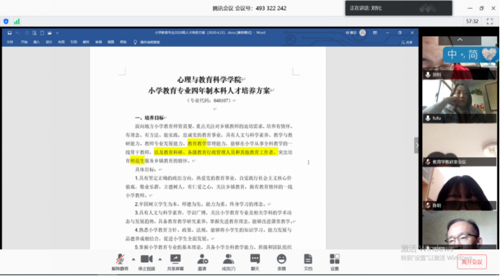Viewport: 500px width, 276px height.
Task: Collapse participant strip with up chevron
Action: click(x=460, y=40)
